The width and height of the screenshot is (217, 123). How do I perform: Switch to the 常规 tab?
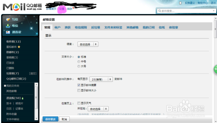tap(47, 27)
